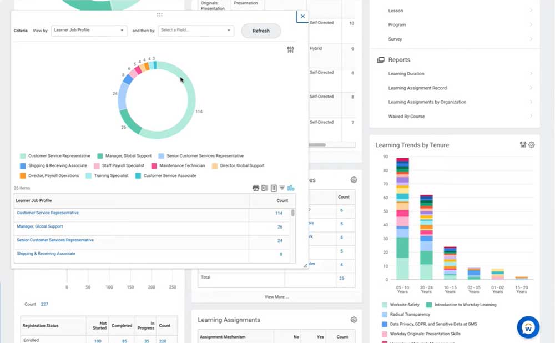Click the Enrolled Count 220 value

[x=163, y=341]
